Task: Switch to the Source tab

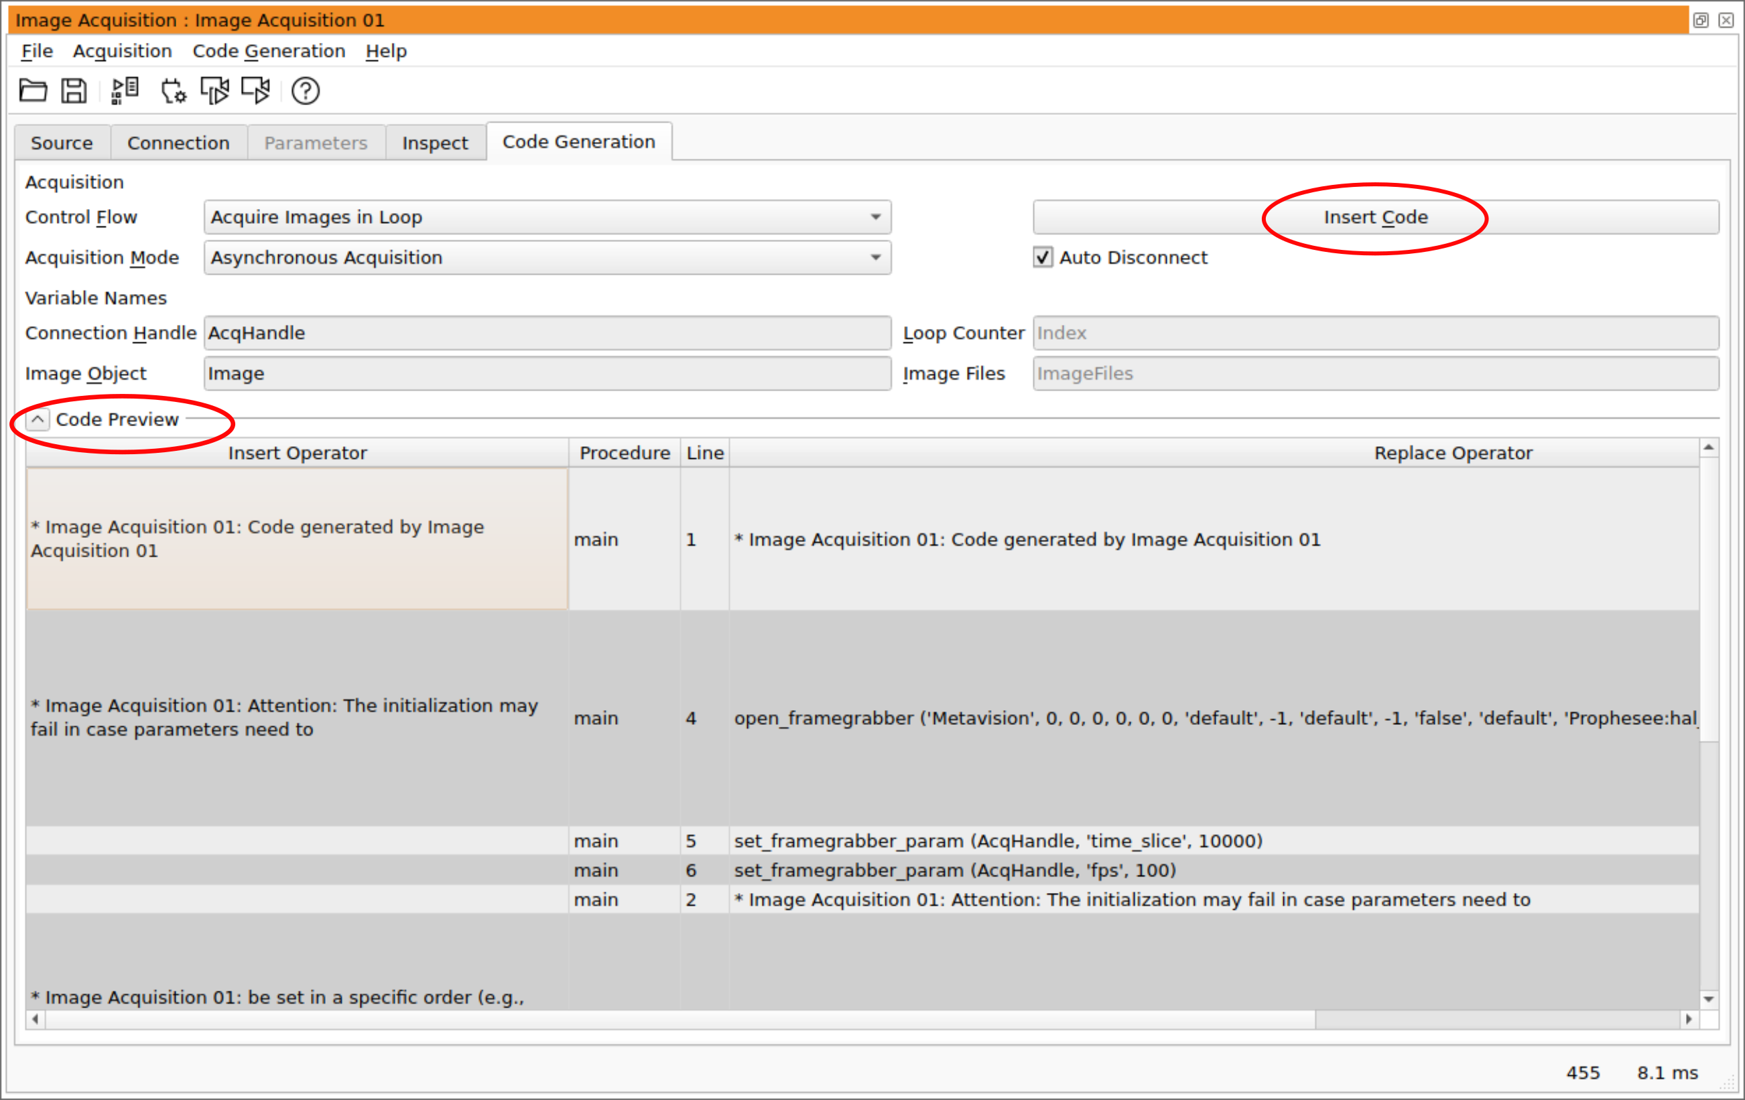Action: tap(62, 143)
